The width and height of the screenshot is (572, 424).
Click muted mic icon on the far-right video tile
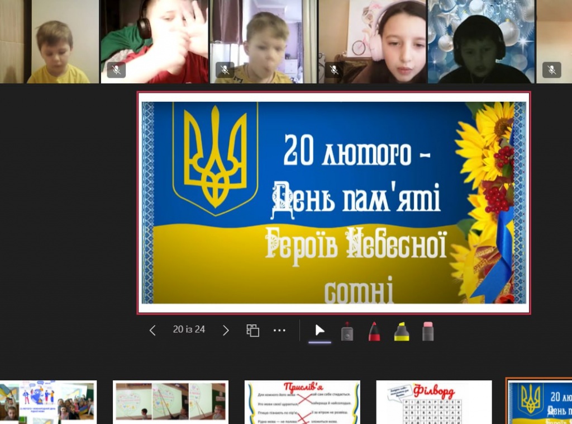point(551,70)
